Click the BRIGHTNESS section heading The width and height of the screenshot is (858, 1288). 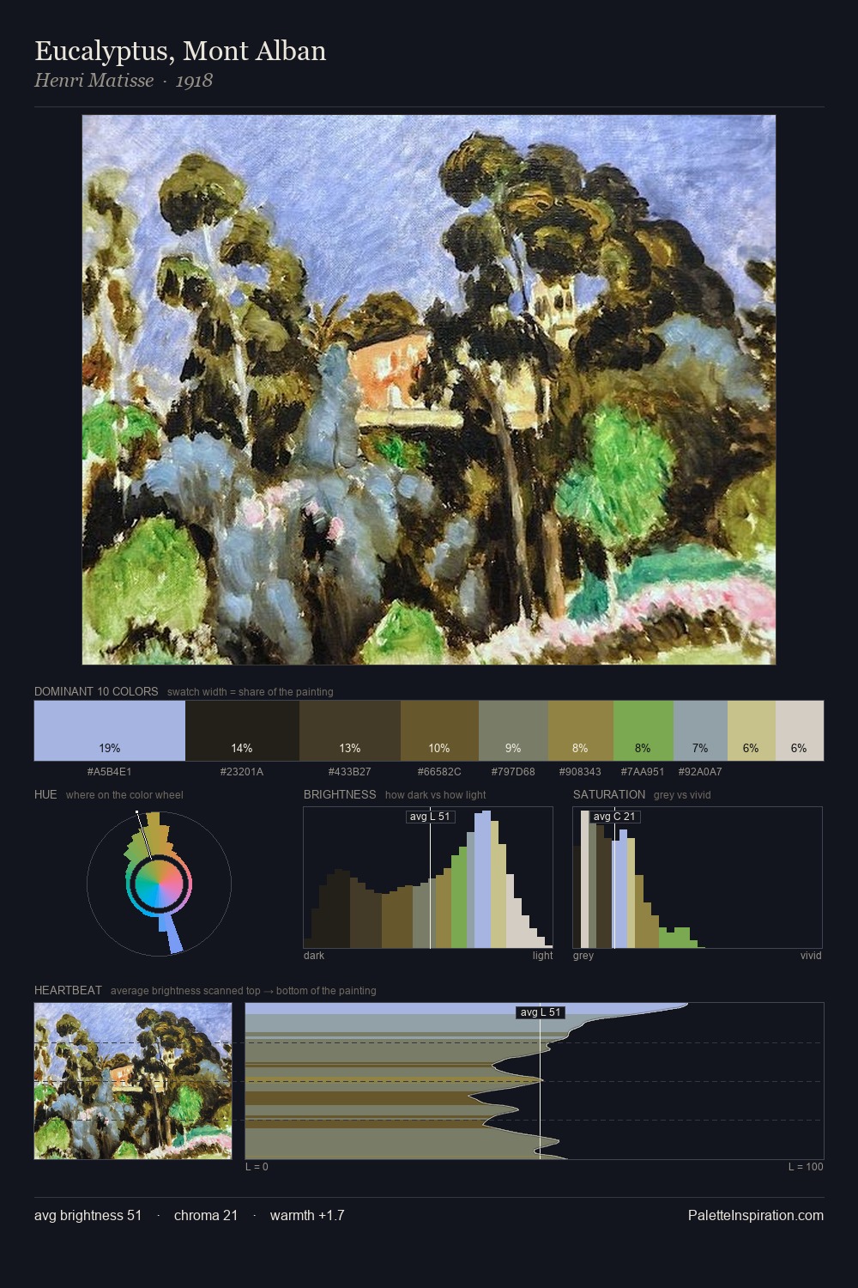340,794
